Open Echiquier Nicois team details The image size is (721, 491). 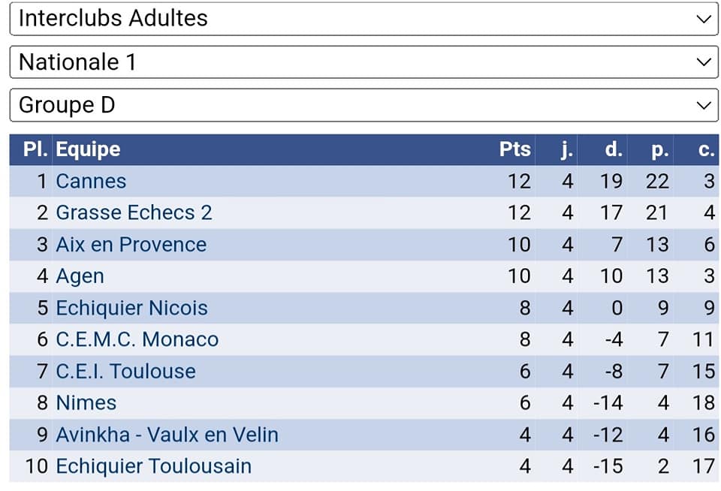(131, 308)
